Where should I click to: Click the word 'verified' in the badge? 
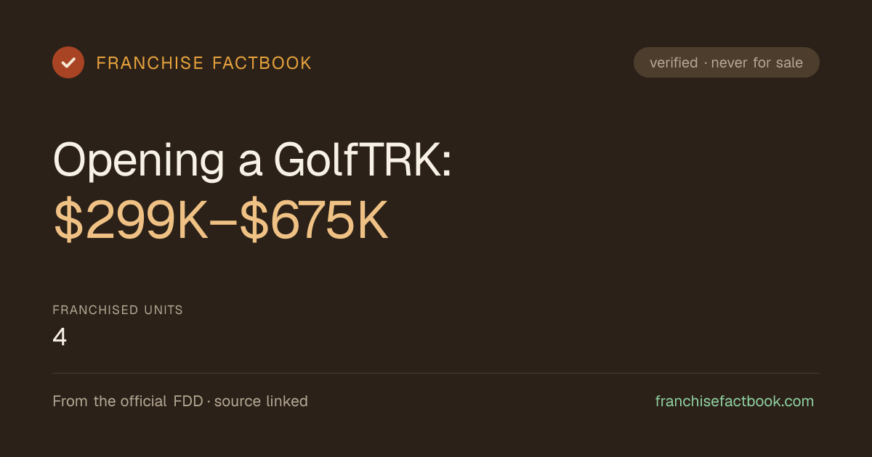click(x=674, y=62)
